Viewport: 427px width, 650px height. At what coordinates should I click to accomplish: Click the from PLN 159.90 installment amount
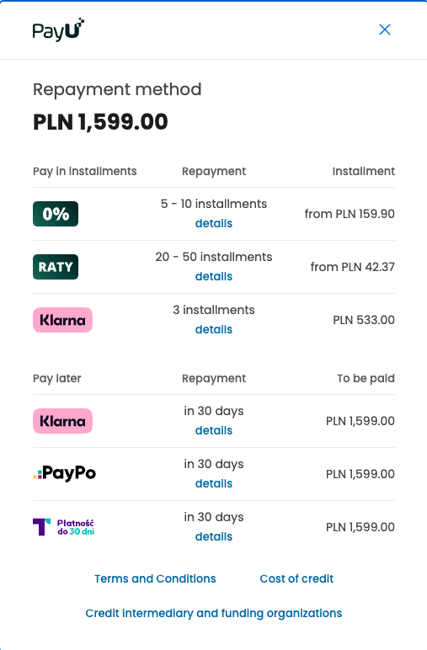350,214
